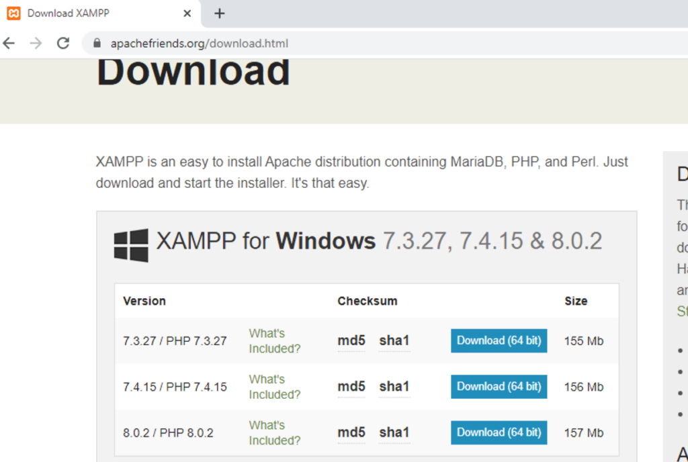Screen dimensions: 688x462
Task: Click the browser back arrow
Action: tap(9, 43)
